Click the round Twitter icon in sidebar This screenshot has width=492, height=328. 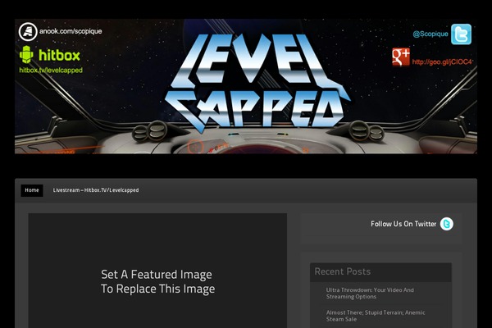coord(447,224)
